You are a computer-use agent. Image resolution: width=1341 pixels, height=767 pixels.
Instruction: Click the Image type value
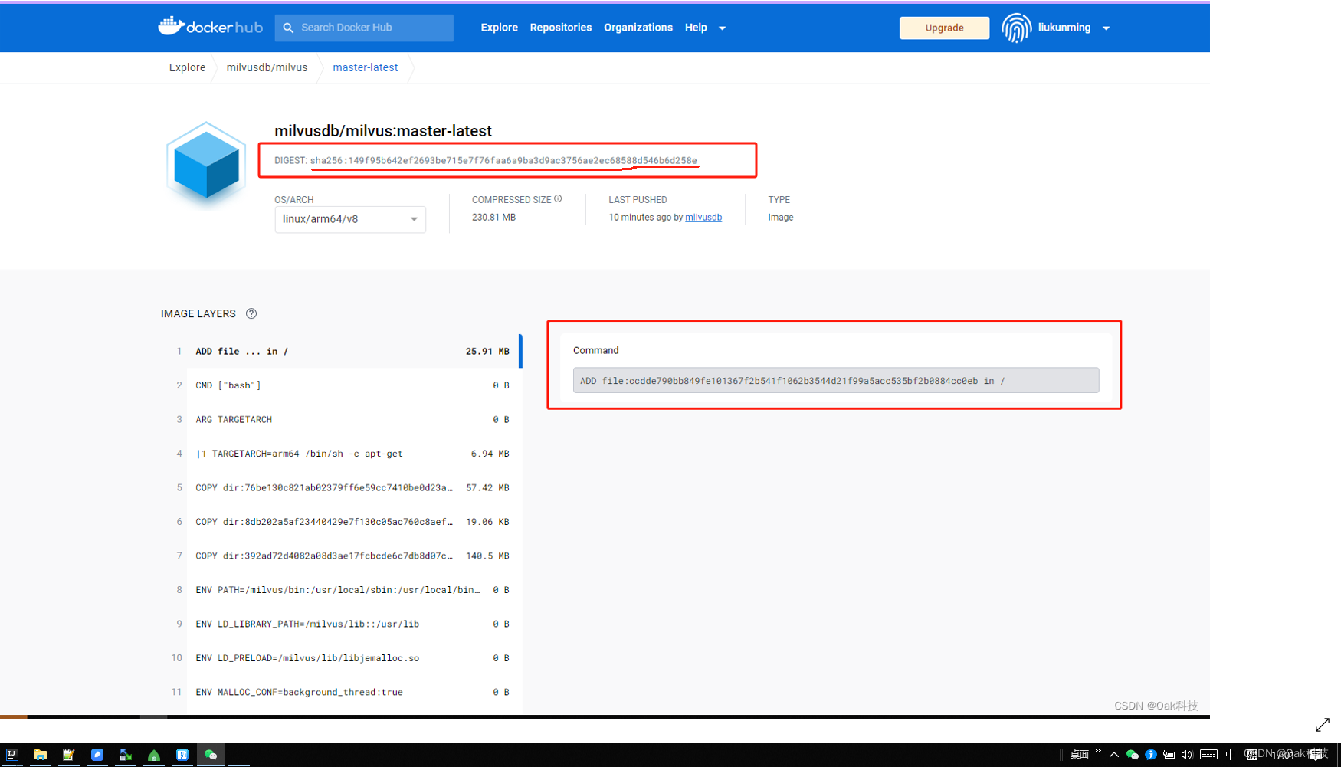tap(781, 218)
